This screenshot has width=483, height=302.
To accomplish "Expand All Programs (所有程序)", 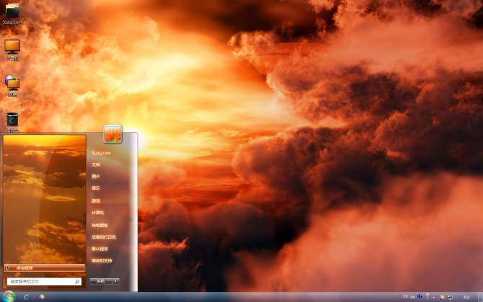I will [45, 268].
